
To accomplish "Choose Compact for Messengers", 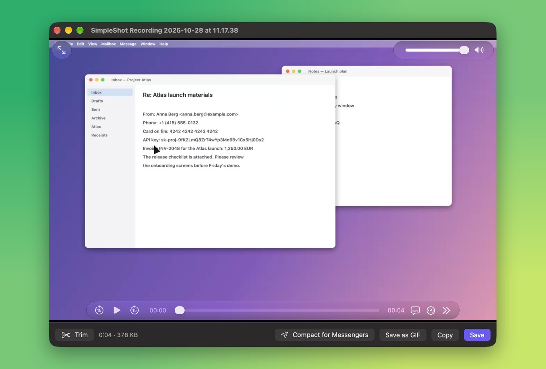I will 325,335.
